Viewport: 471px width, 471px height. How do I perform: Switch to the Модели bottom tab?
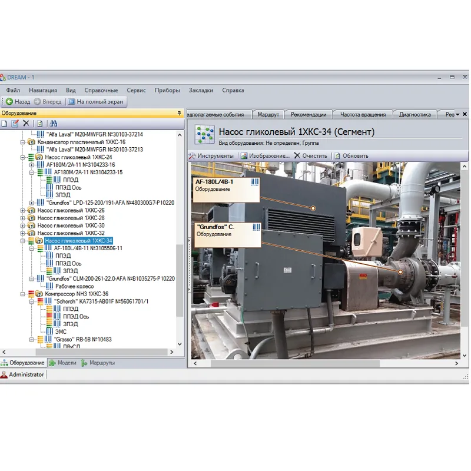pyautogui.click(x=63, y=363)
